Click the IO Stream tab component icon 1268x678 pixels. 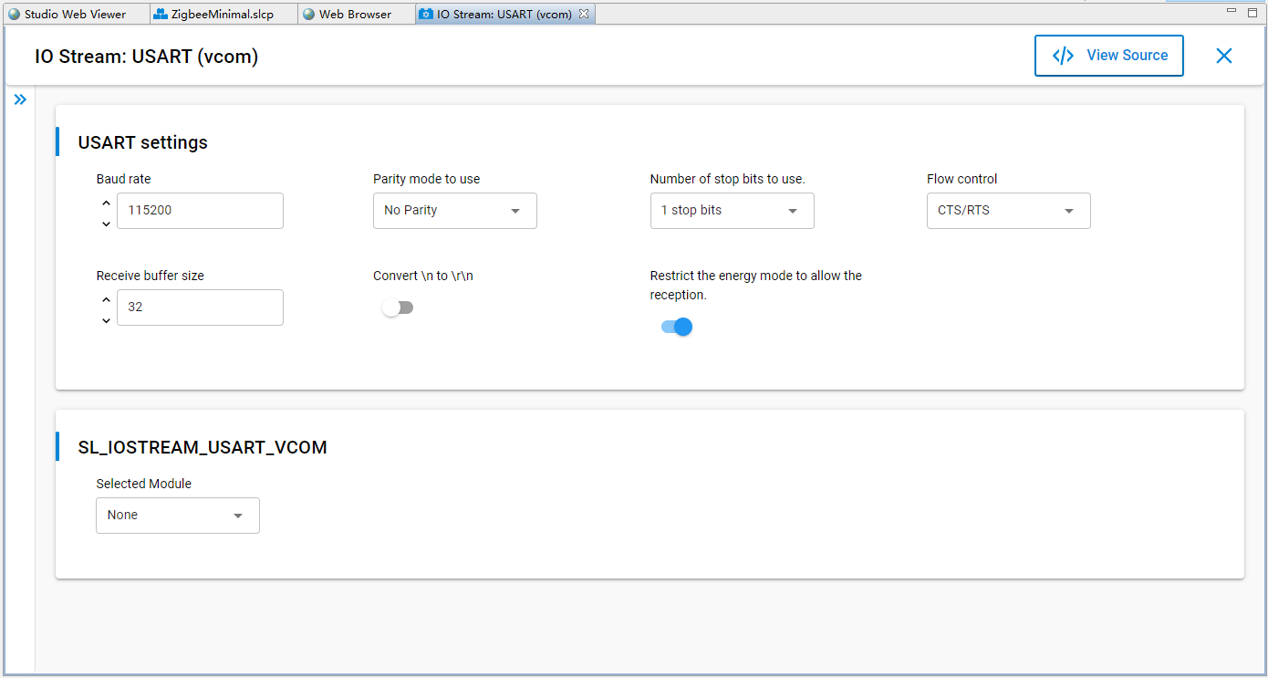click(x=426, y=15)
